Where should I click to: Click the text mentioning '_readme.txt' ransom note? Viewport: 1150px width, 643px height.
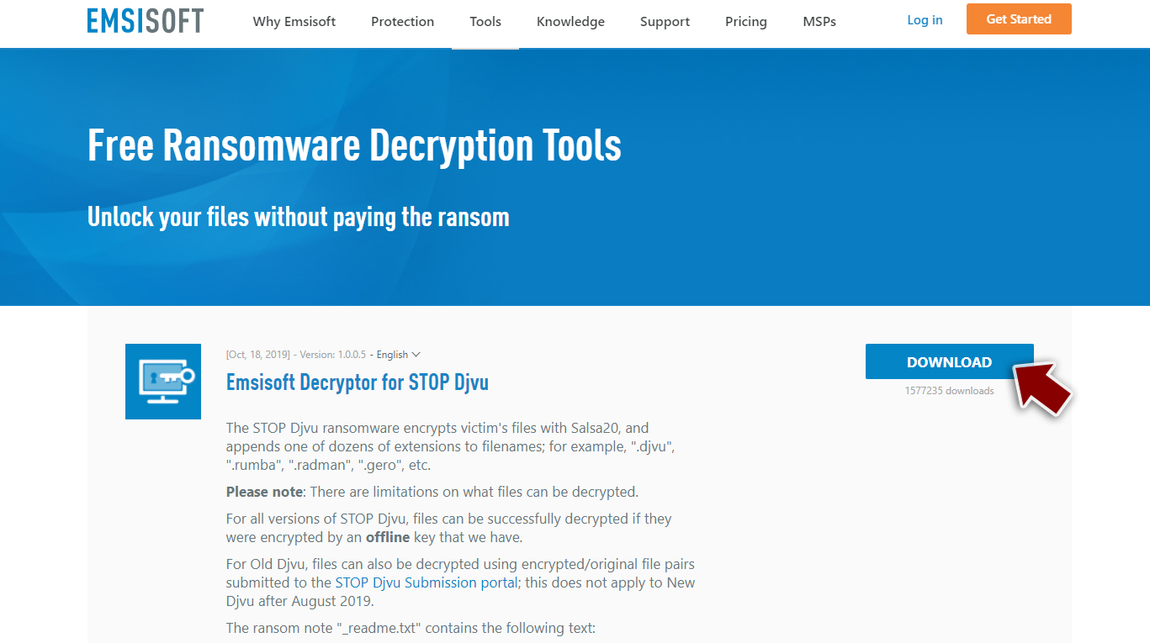click(411, 628)
